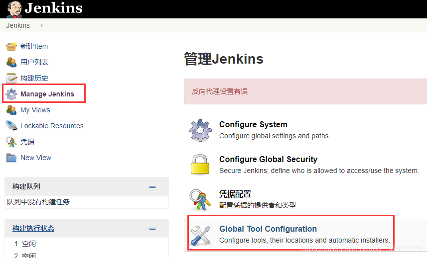The image size is (427, 258).
Task: Click the 队列中没有构建任务 text
Action: 38,202
